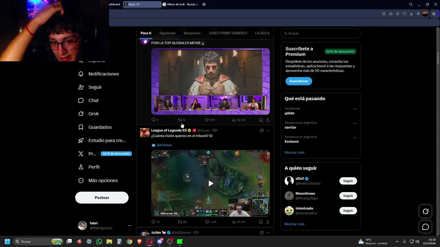Open Estudio para creadores
Viewport: 440px width, 247px height.
(102, 140)
